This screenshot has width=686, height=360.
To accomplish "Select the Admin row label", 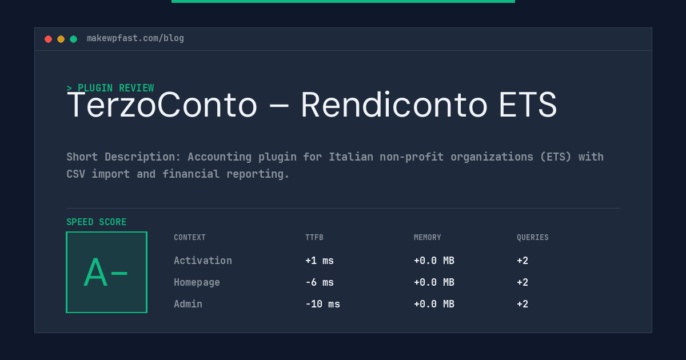I will [188, 304].
